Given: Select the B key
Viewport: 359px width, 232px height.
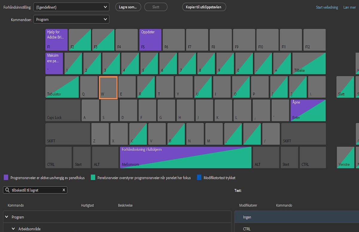Looking at the screenshot, I should pos(176,134).
